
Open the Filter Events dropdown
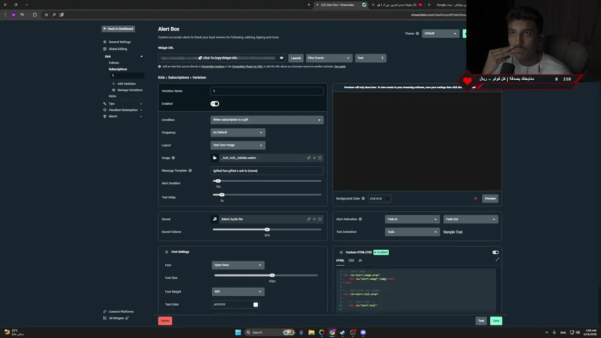(329, 58)
